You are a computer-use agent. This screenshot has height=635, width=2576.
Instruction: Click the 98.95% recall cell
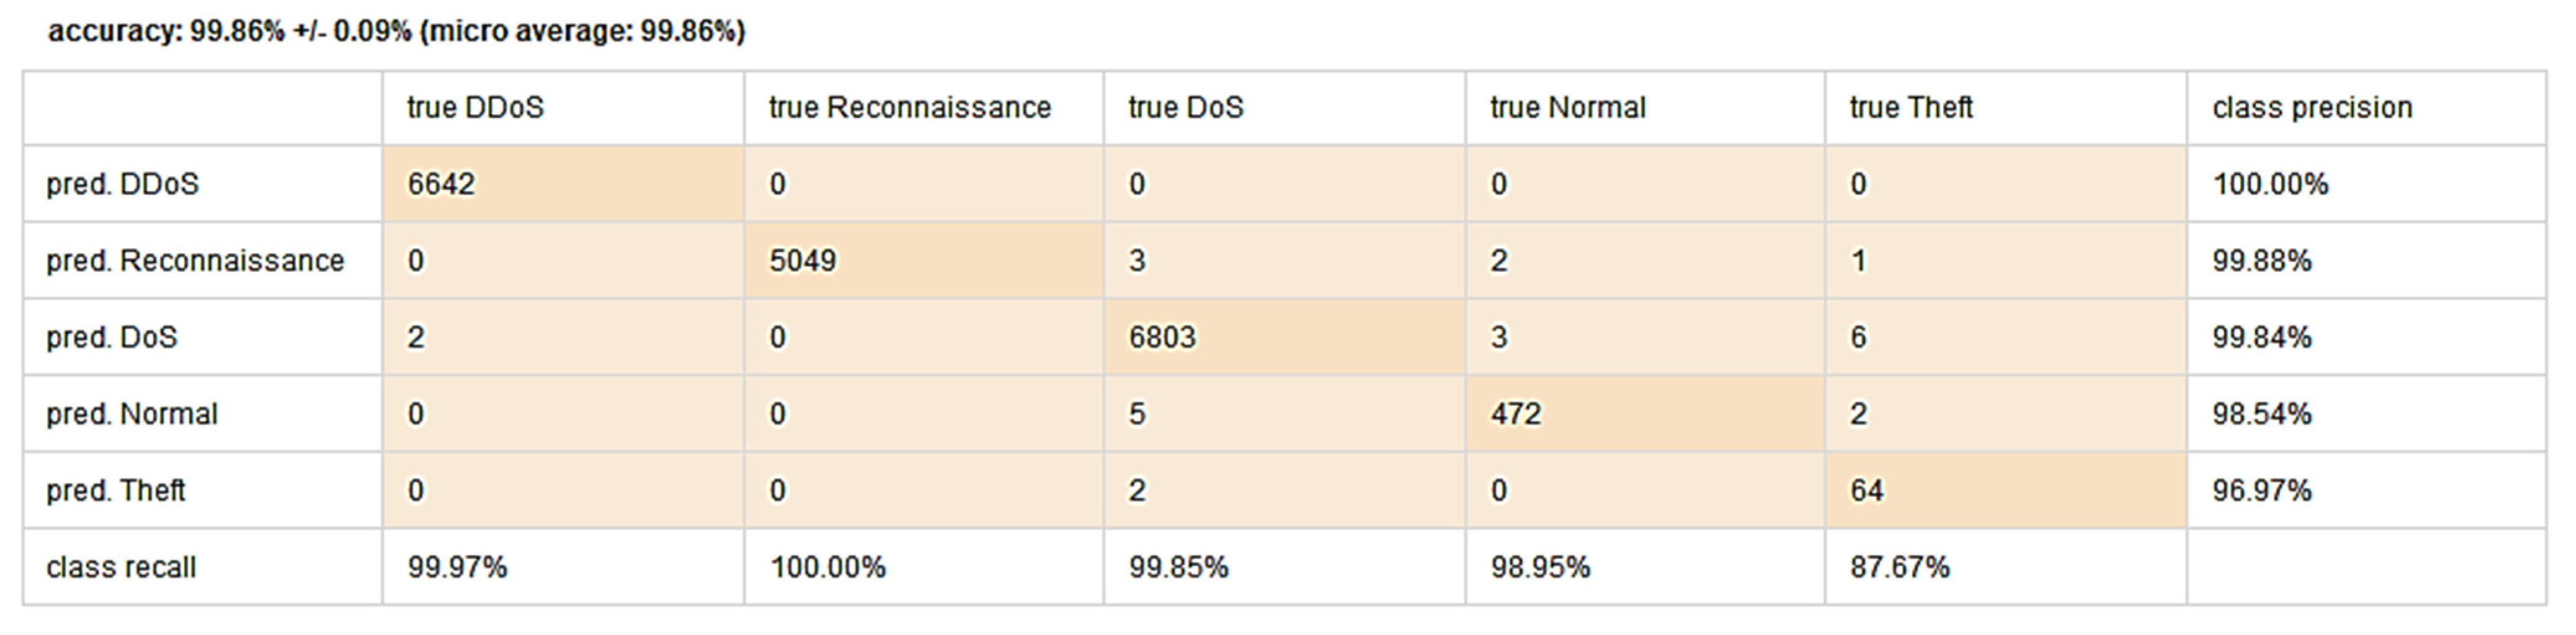(1540, 568)
